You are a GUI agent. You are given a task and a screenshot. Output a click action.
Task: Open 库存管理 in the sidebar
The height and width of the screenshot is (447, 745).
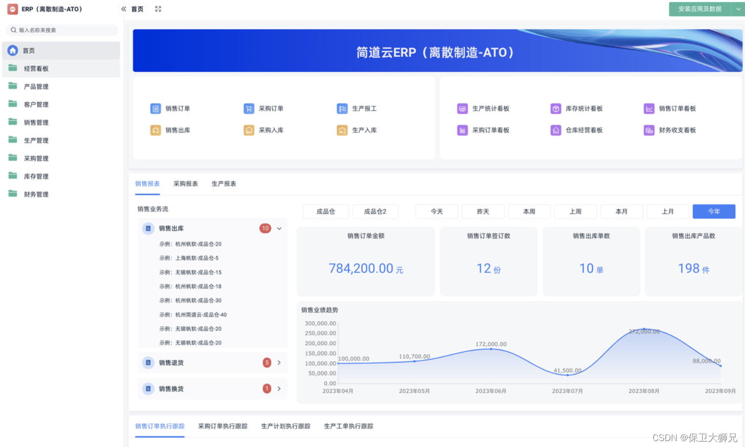(36, 176)
